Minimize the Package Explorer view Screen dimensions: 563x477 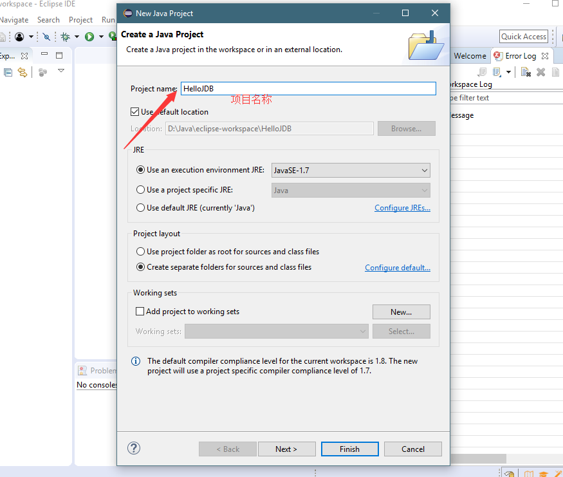point(44,54)
